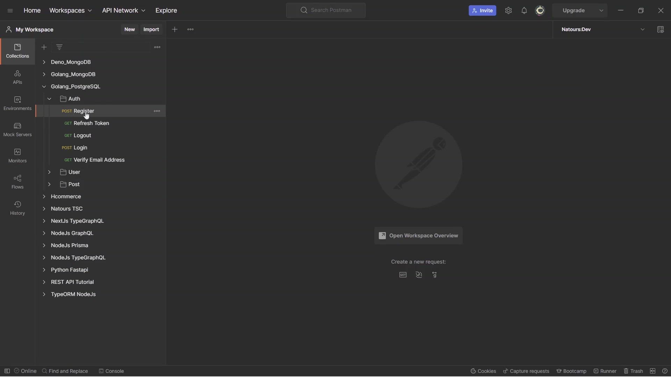Open the settings gear icon

pyautogui.click(x=508, y=10)
